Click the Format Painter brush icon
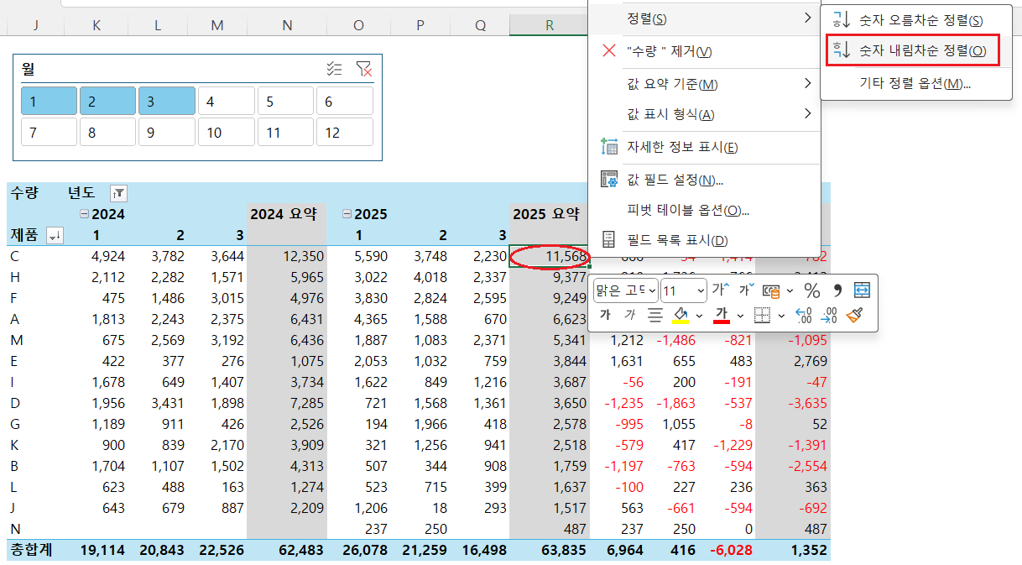The image size is (1022, 565). pos(855,315)
